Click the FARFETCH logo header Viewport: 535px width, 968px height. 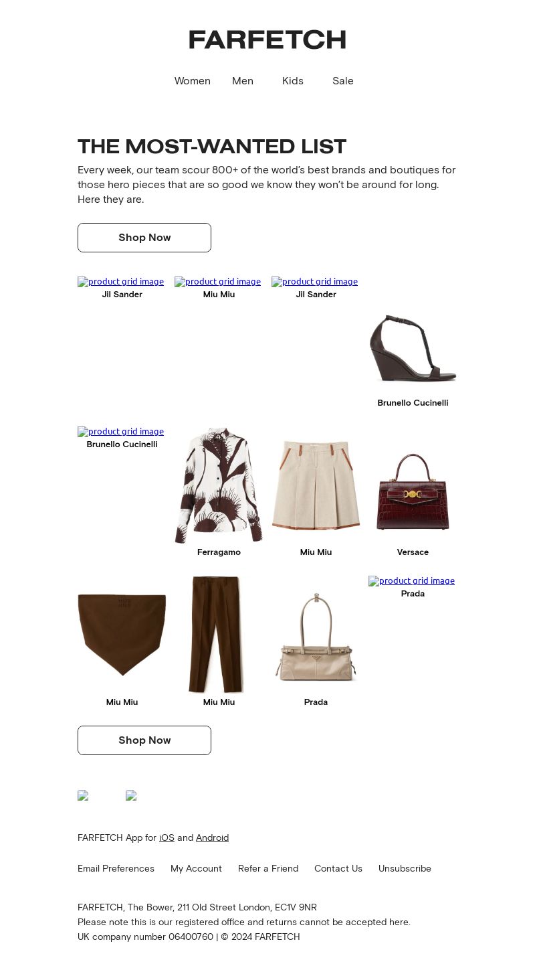coord(267,39)
